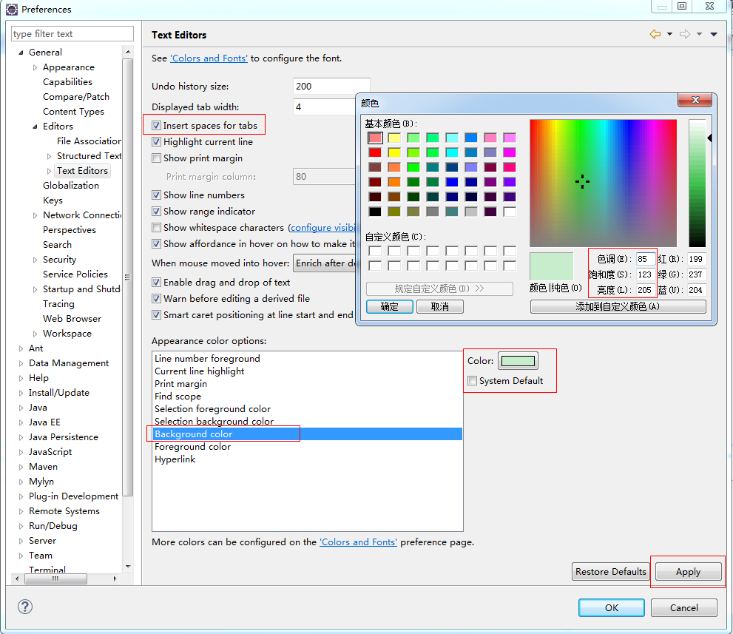Click the OK button
The height and width of the screenshot is (634, 733).
[612, 607]
